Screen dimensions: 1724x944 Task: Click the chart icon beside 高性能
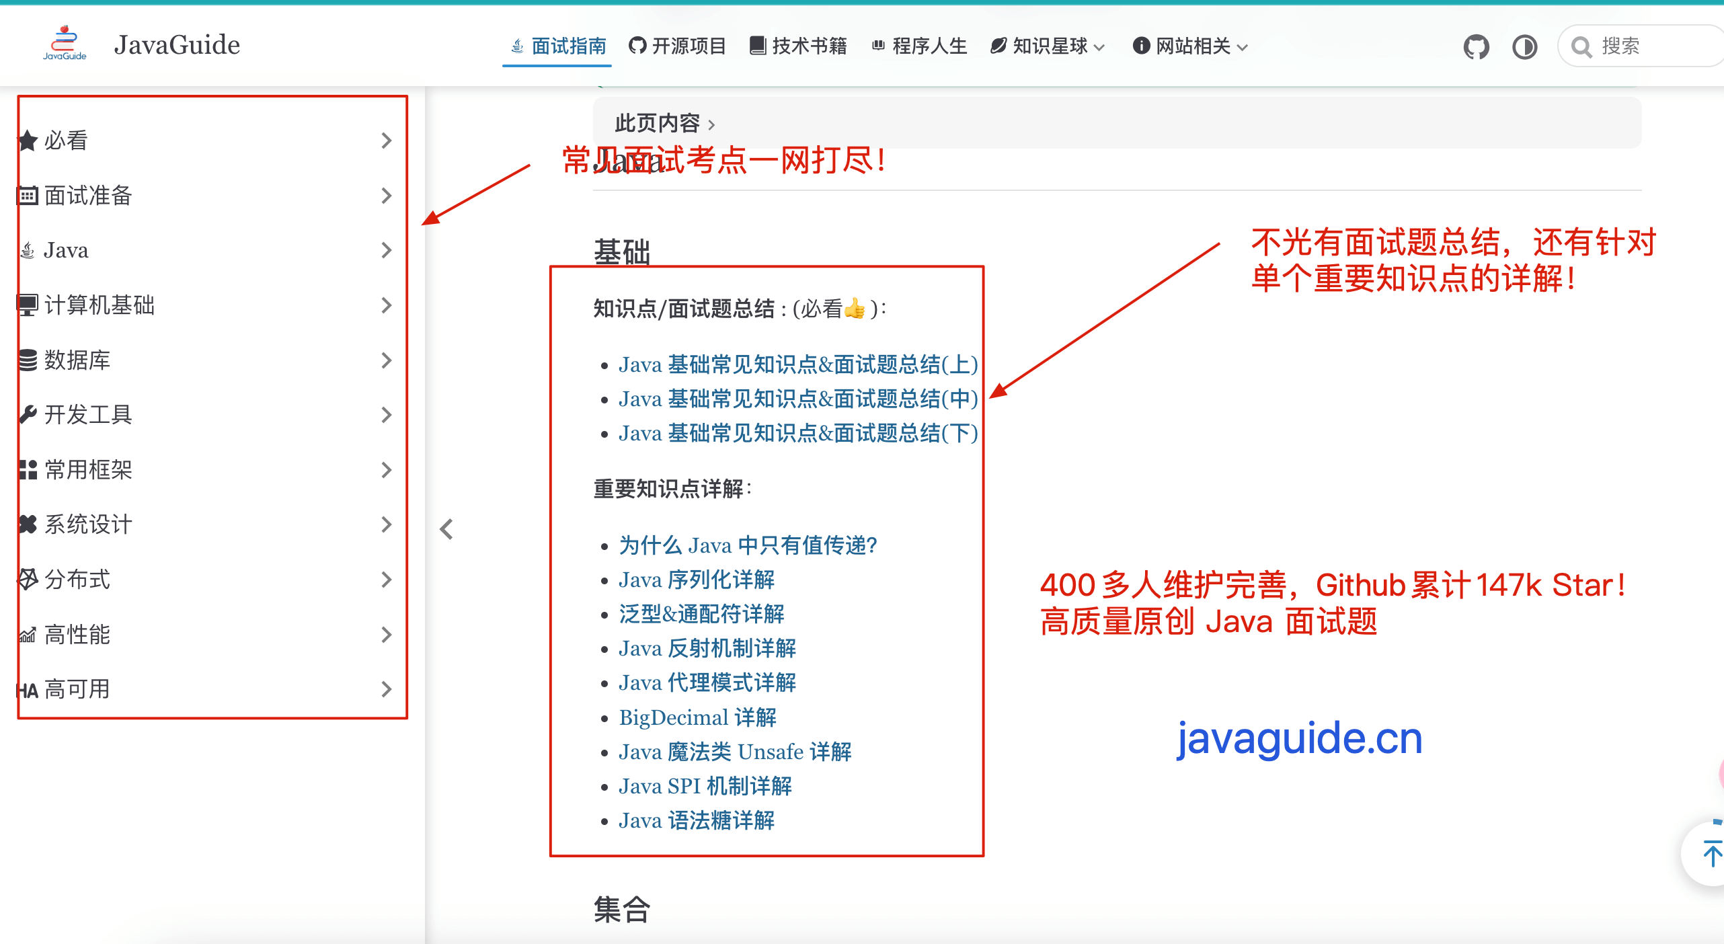click(27, 635)
